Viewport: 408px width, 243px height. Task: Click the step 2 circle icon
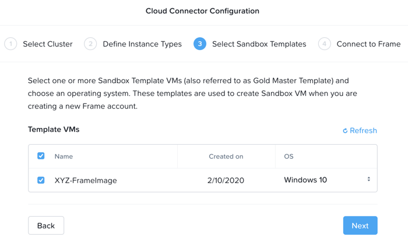(x=90, y=44)
